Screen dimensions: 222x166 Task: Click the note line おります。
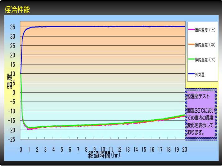click(196, 133)
